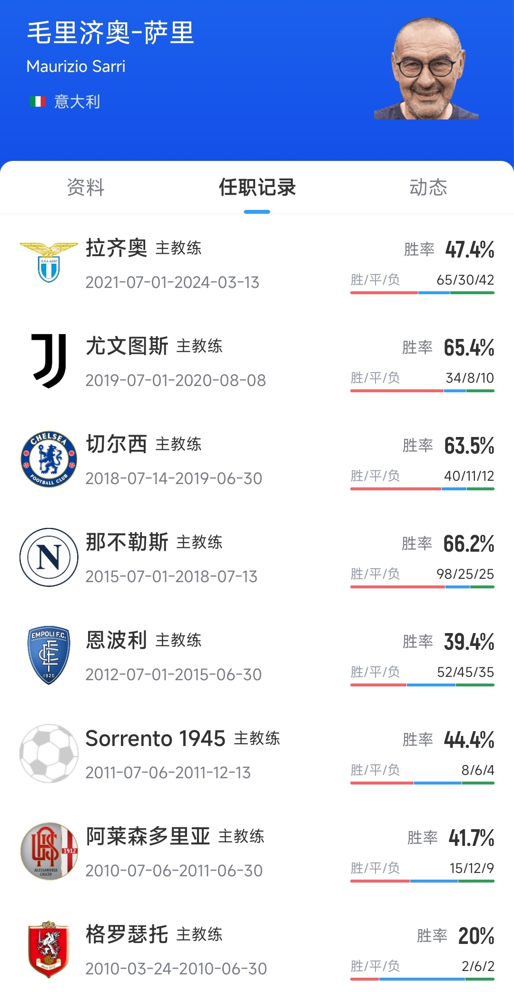Select the Empoli F.C. badge
This screenshot has height=992, width=514.
(49, 655)
